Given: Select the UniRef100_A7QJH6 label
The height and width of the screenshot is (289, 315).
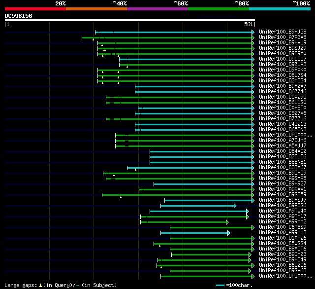Looking at the screenshot, I should click(x=283, y=141).
